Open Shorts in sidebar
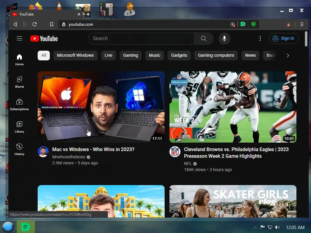Screen dimensions: 311x233 19,82
